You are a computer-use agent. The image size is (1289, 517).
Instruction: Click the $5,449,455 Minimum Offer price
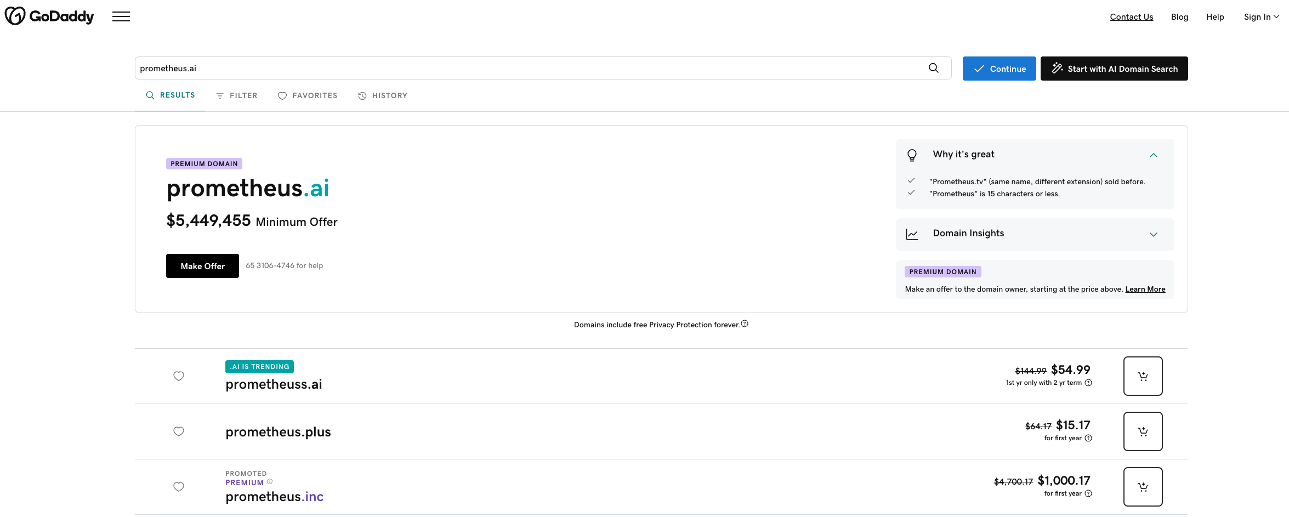252,221
